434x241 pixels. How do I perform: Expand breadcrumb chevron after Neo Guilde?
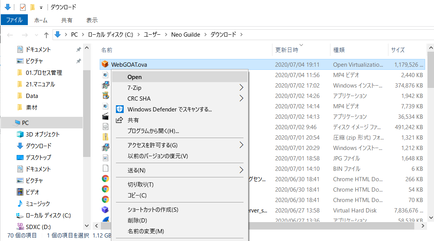pyautogui.click(x=205, y=34)
